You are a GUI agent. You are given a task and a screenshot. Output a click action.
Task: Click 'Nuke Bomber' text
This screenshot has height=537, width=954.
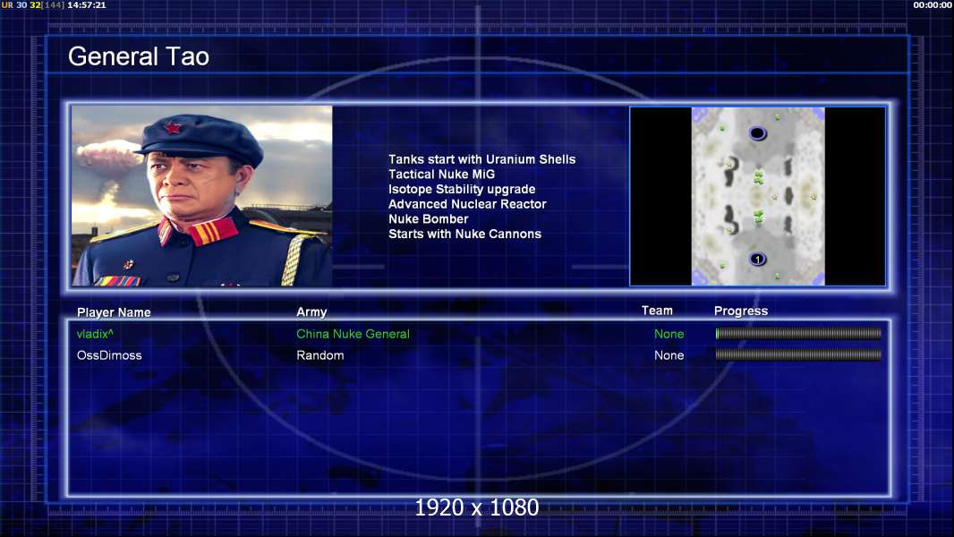click(429, 219)
